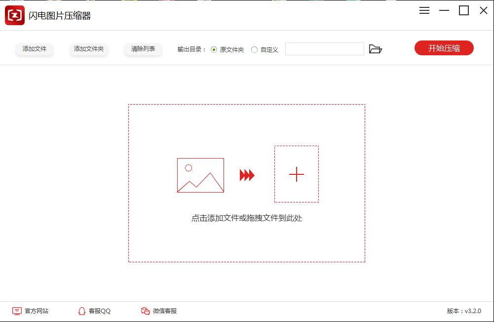Click the red fast-forward arrows in drop zone
494x322 pixels.
247,174
